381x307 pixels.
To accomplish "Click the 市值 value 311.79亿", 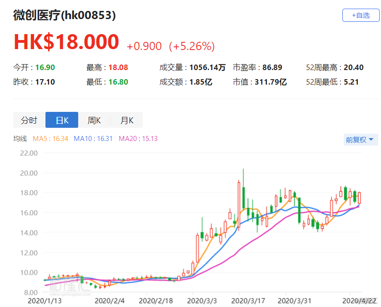I will tap(271, 82).
